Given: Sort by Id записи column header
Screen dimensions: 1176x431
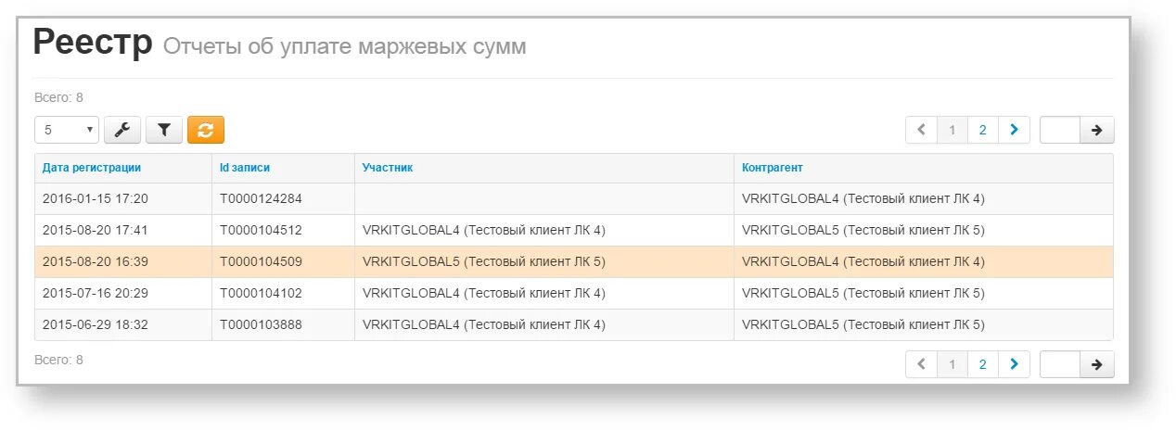Looking at the screenshot, I should coord(245,168).
